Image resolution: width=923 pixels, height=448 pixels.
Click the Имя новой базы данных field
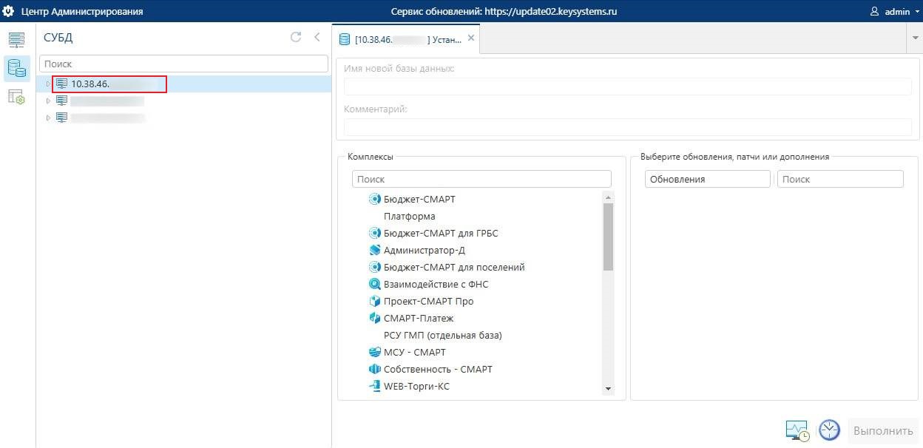pos(628,86)
